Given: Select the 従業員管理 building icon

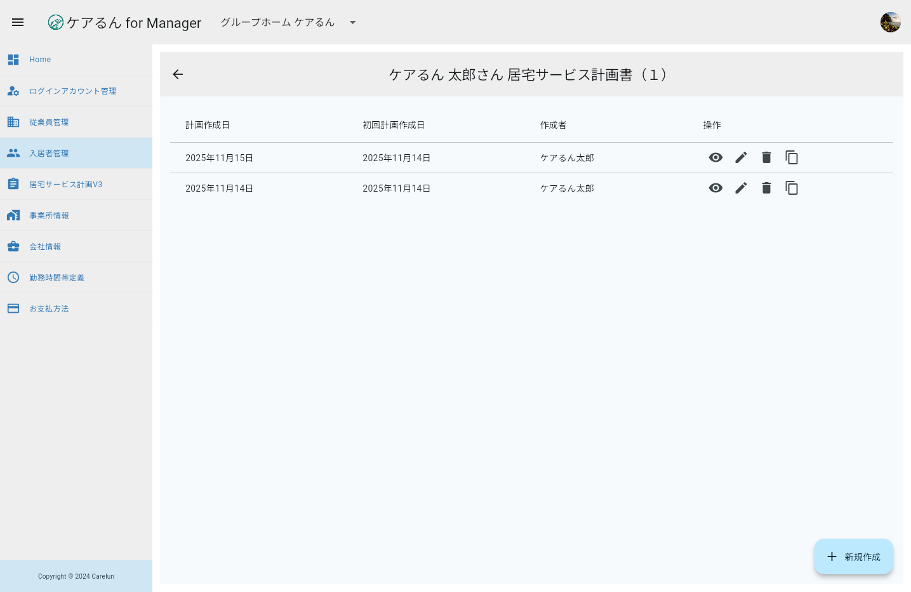Looking at the screenshot, I should 13,122.
